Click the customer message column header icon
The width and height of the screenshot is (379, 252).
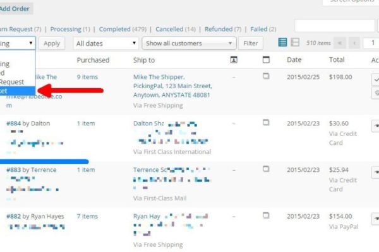click(x=234, y=60)
